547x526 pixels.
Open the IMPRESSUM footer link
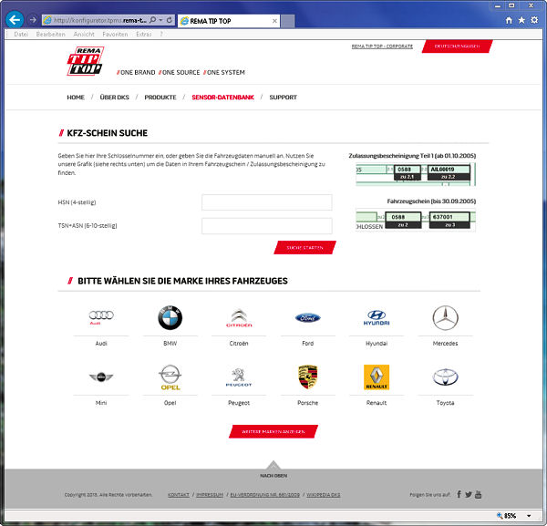click(210, 495)
